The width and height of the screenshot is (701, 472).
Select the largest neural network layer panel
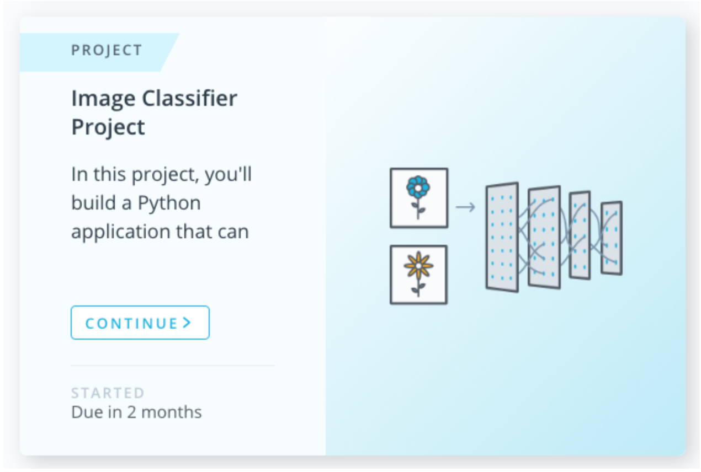[x=502, y=237]
